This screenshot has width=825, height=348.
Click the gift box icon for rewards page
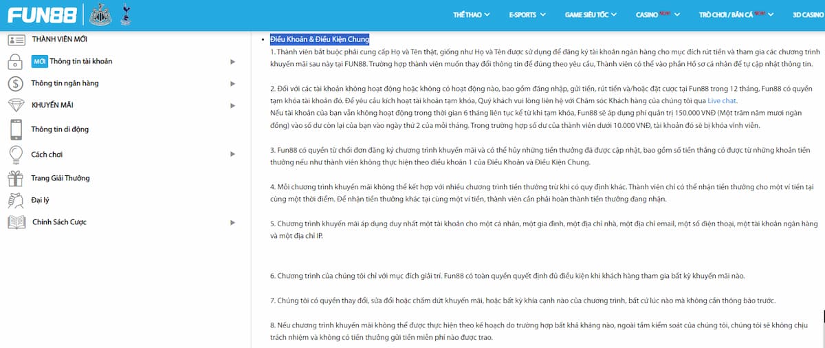tap(16, 179)
